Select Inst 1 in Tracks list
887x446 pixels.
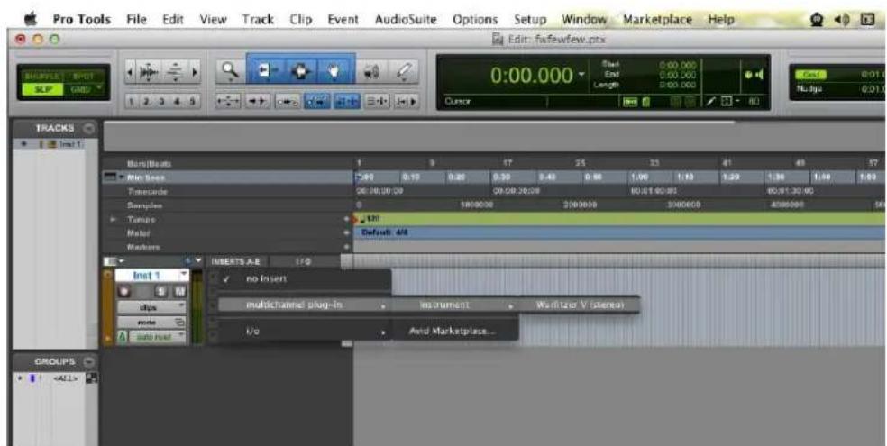[x=69, y=144]
